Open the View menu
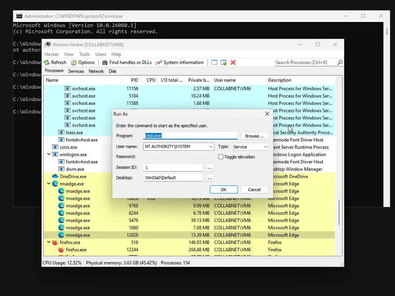 (x=69, y=54)
